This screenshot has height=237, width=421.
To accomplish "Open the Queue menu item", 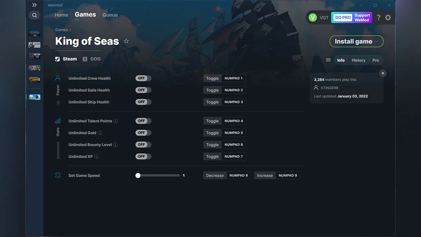I will [x=110, y=15].
